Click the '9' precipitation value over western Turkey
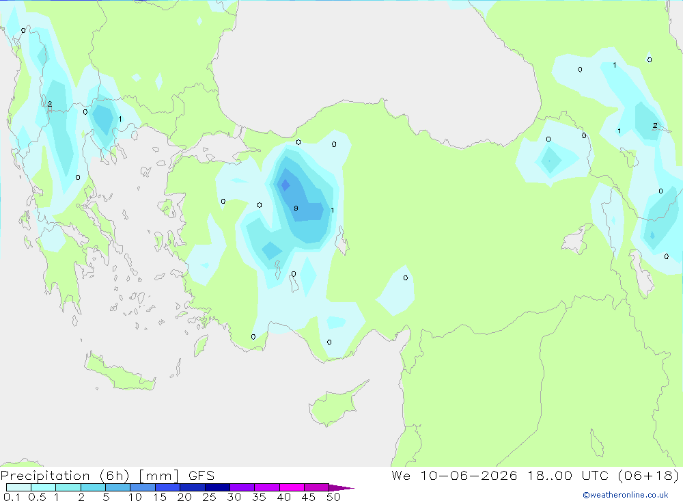This screenshot has height=501, width=683. (x=296, y=208)
